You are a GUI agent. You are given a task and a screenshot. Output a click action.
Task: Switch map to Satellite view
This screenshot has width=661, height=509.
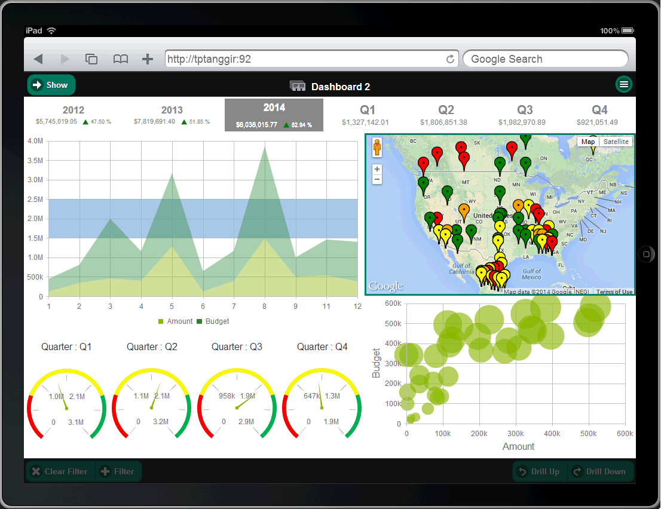616,142
